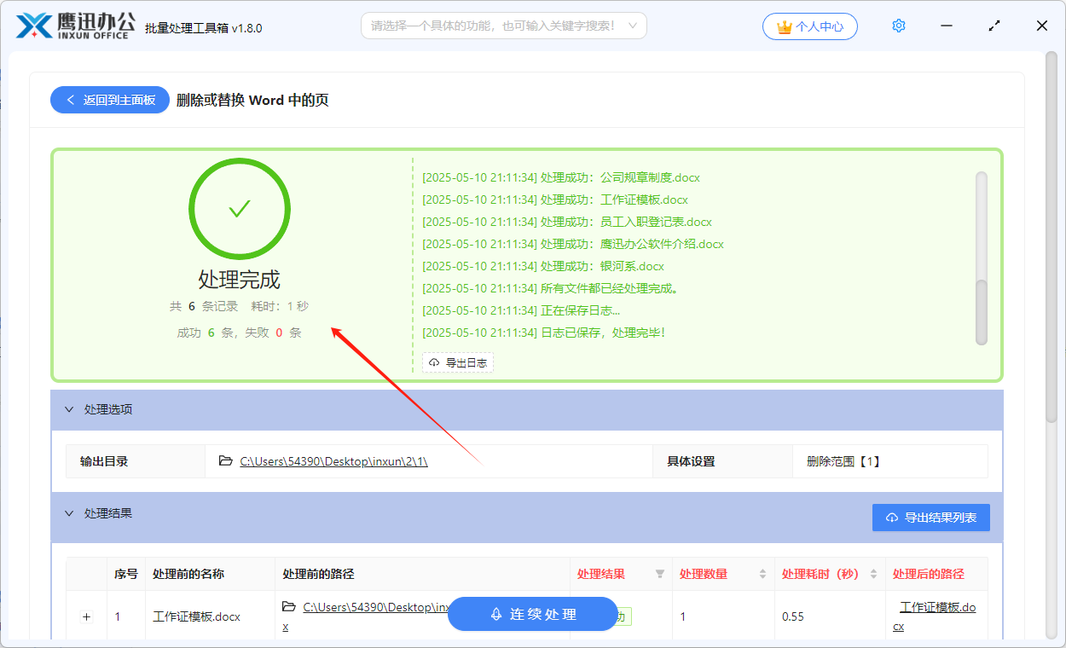Click the 导出日志 export log button

tap(458, 363)
